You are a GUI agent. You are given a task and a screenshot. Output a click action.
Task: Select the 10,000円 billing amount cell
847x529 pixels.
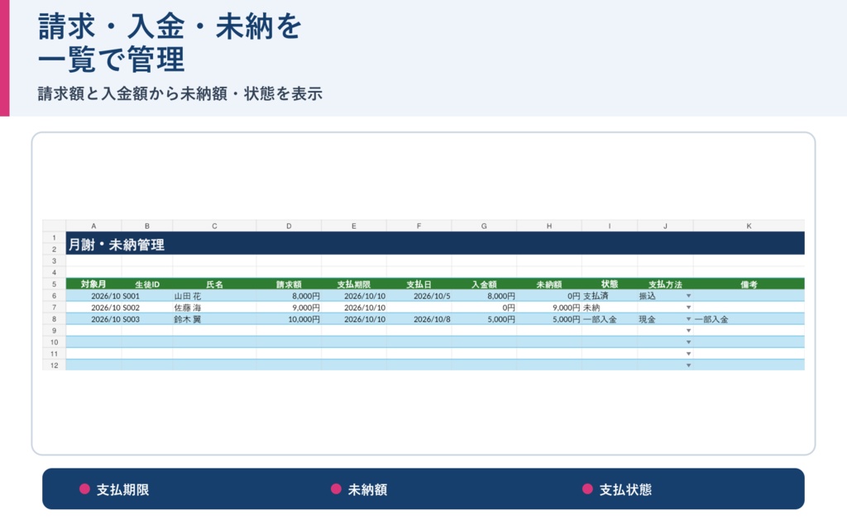[x=289, y=319]
